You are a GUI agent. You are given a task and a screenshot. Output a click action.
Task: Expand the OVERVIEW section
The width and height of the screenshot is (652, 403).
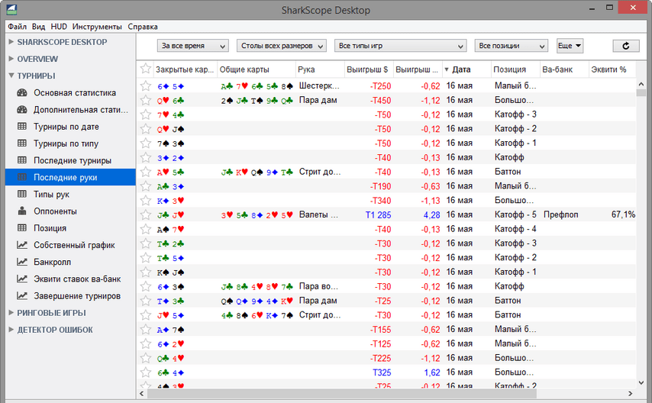[x=11, y=59]
